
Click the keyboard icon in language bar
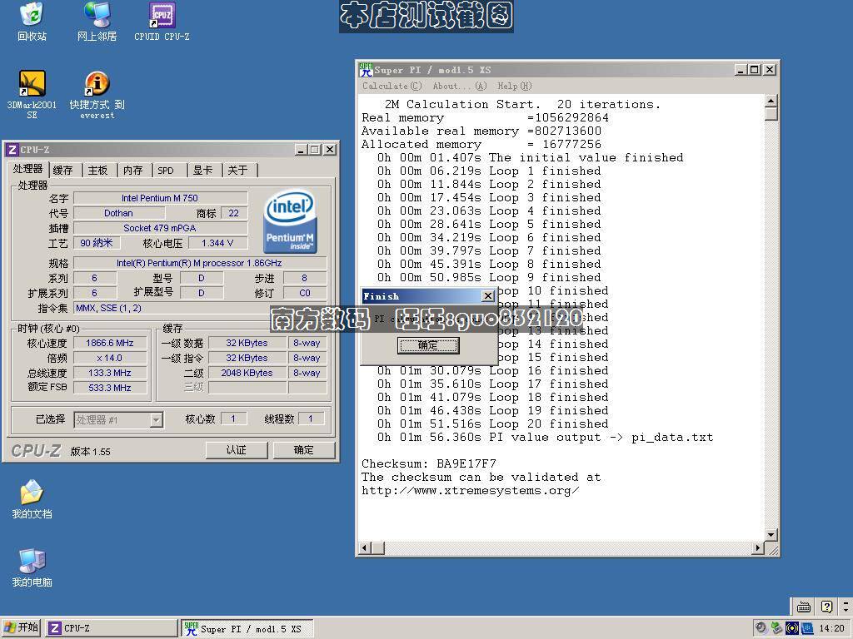pyautogui.click(x=804, y=607)
